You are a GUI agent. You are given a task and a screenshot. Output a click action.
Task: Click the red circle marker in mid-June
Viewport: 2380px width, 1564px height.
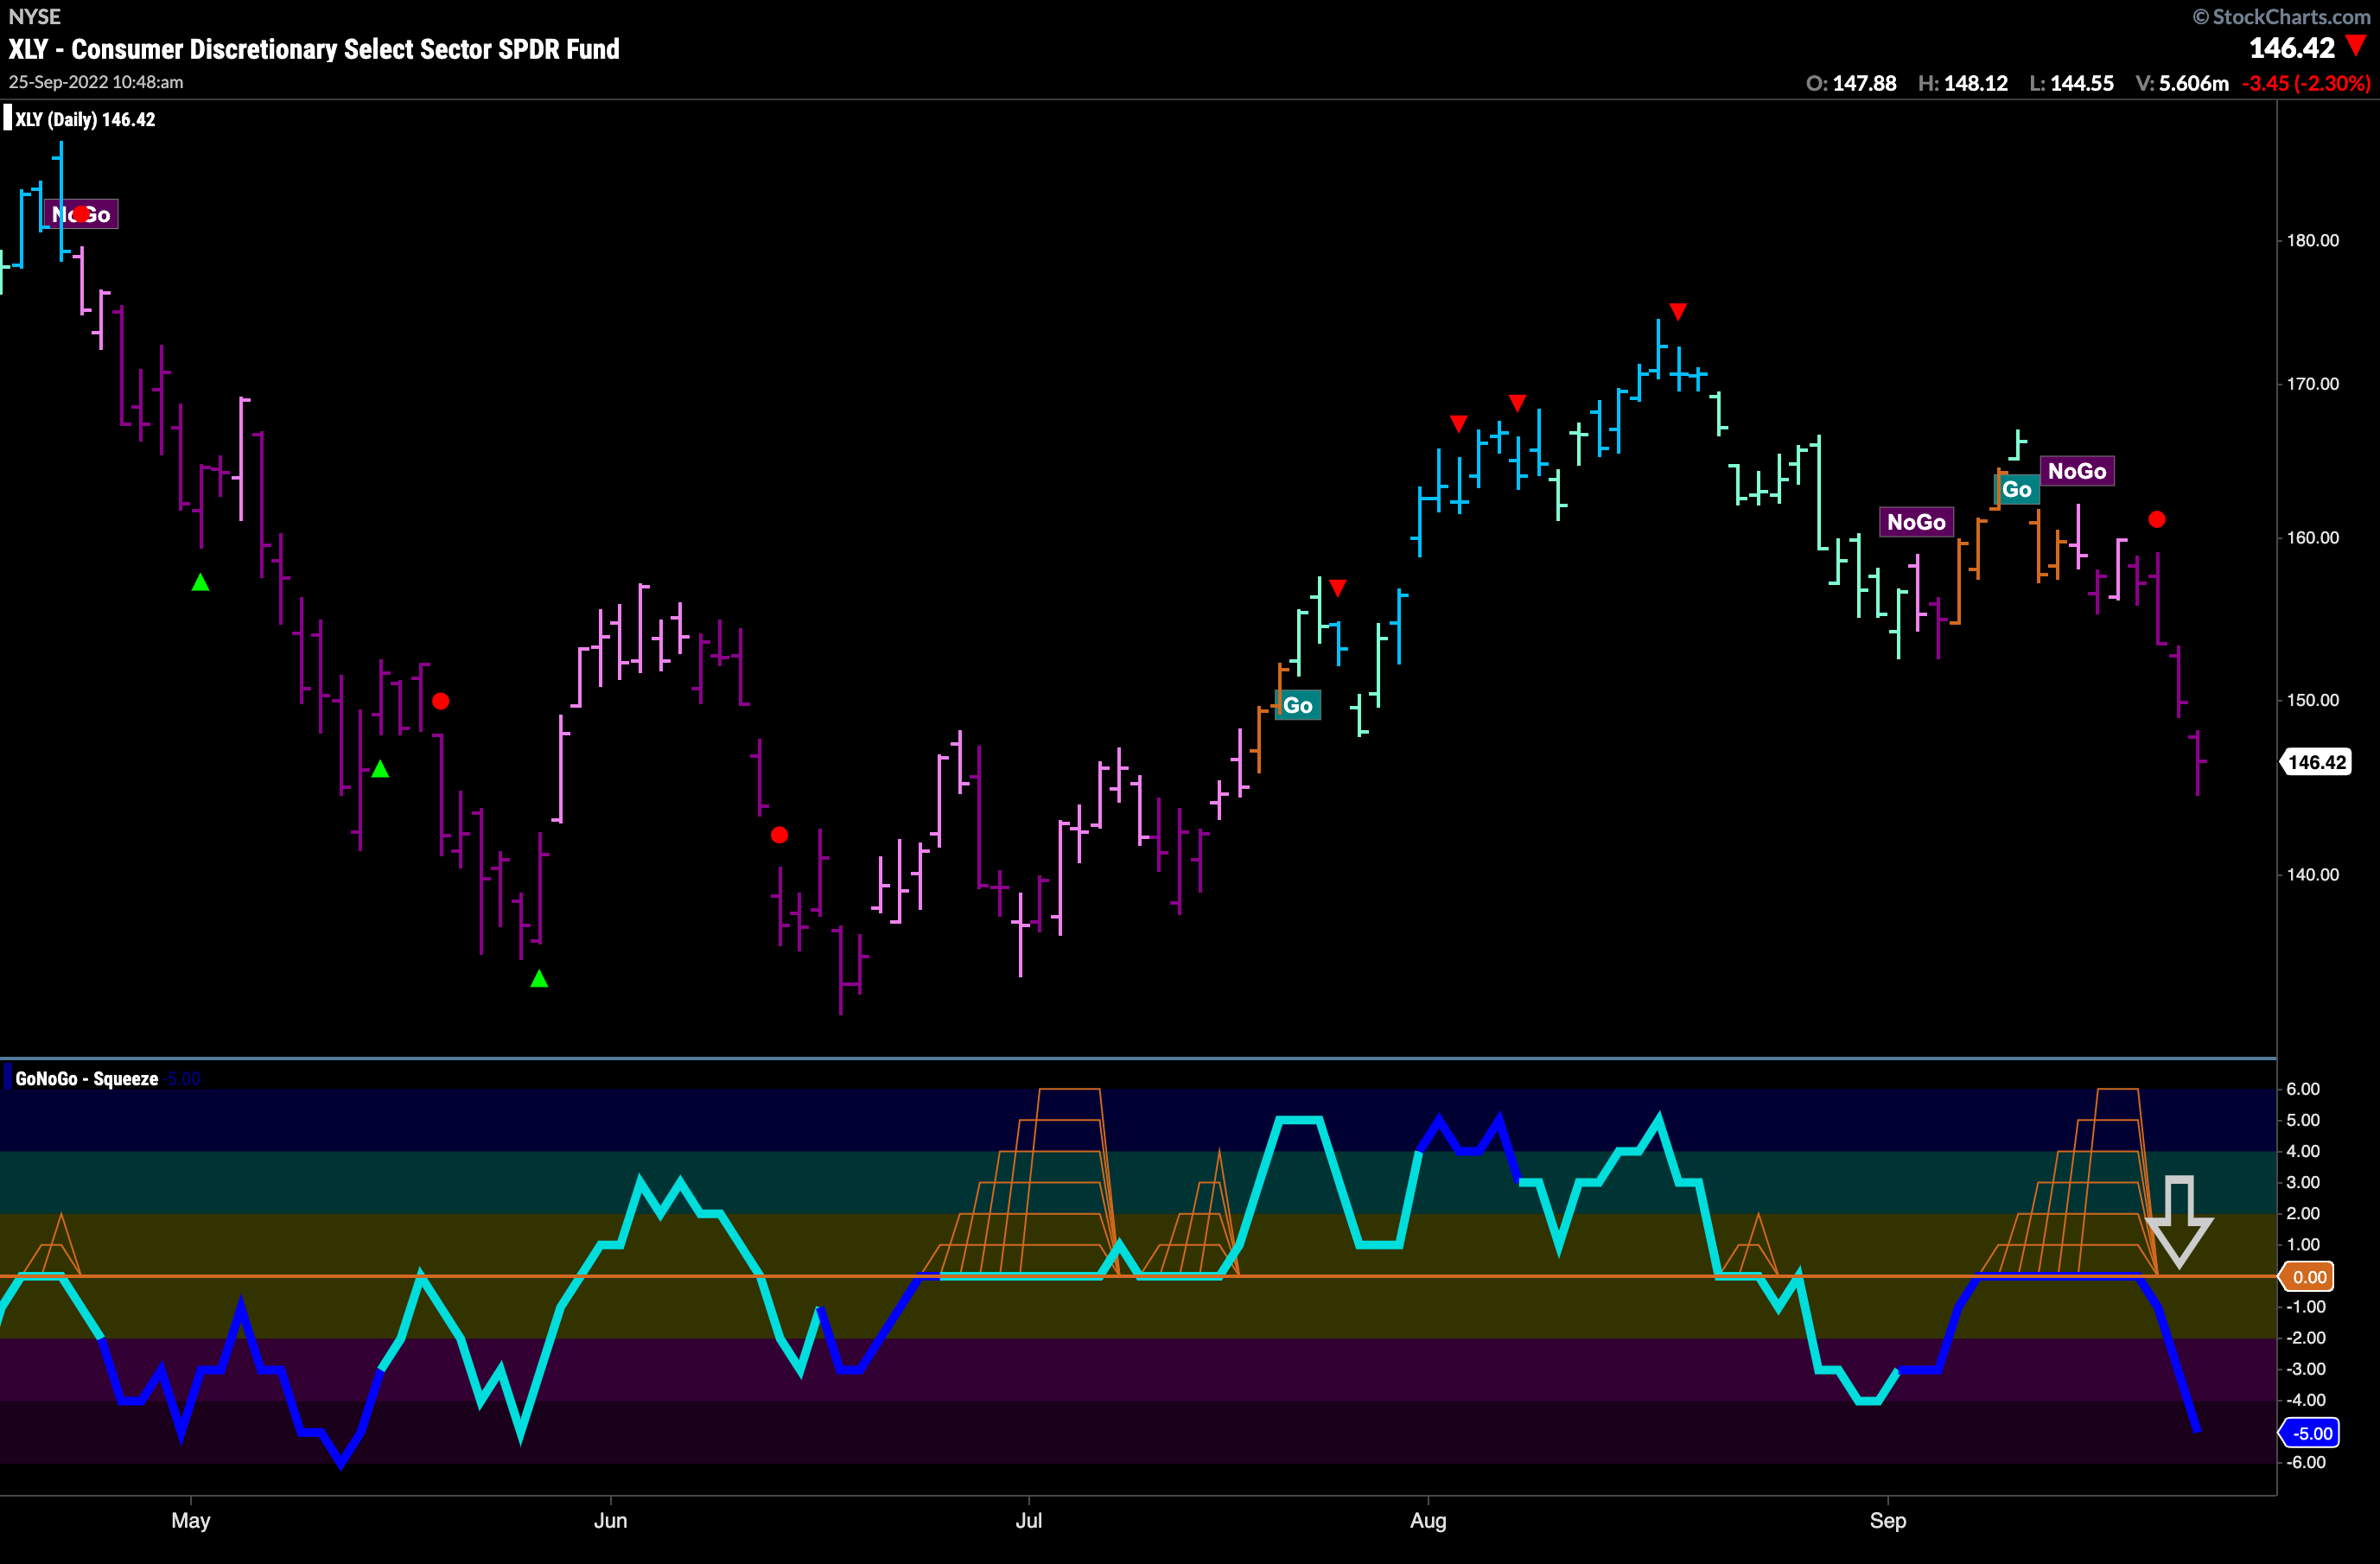(779, 835)
